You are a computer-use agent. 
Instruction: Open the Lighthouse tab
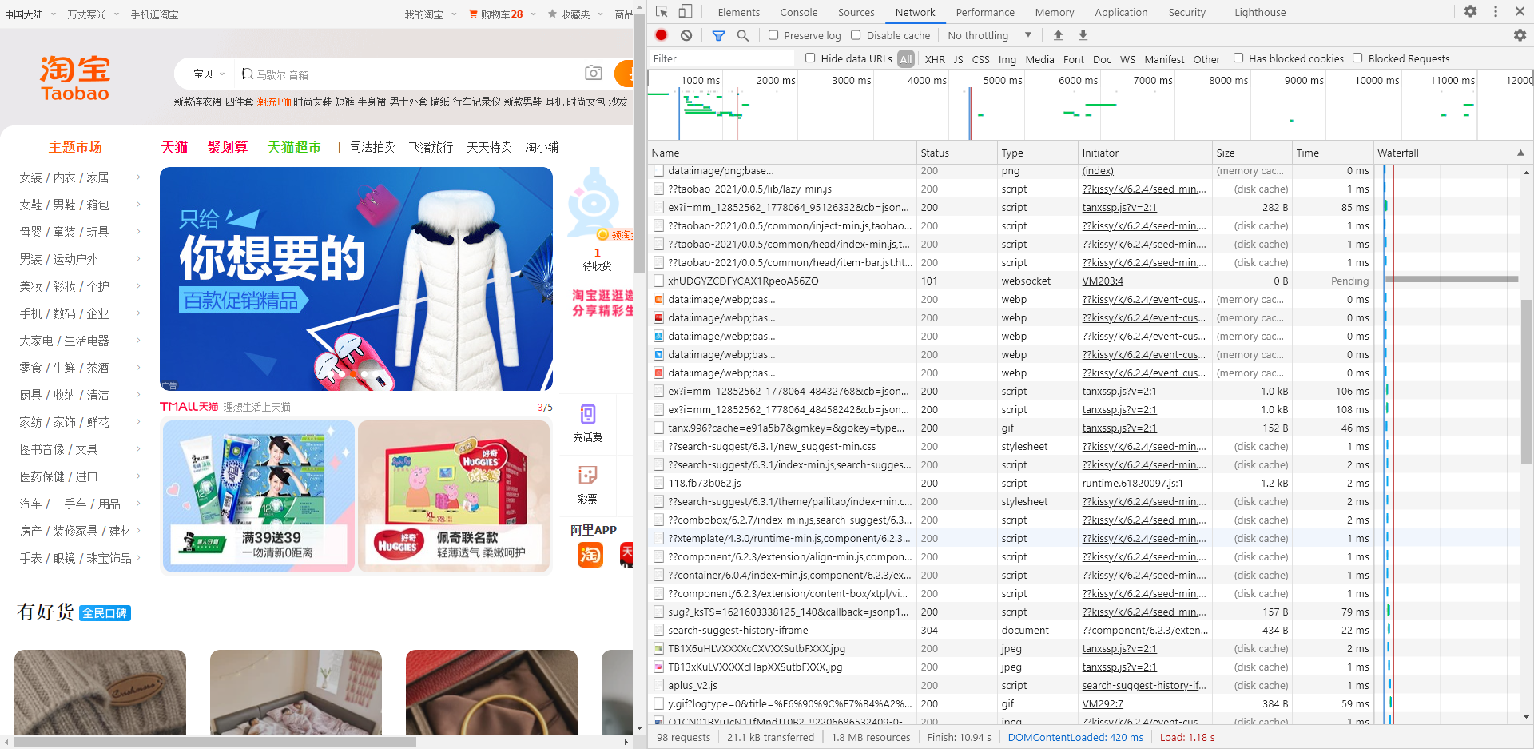1260,12
